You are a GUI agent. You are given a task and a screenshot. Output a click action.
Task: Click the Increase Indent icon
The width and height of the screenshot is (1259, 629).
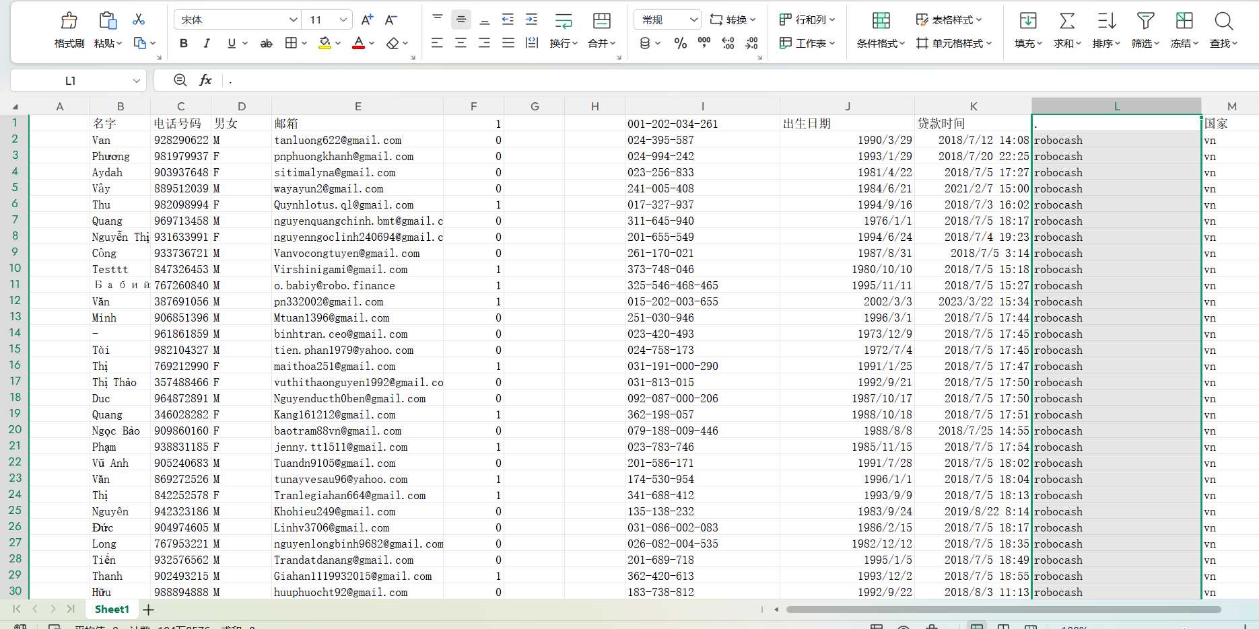coord(532,20)
